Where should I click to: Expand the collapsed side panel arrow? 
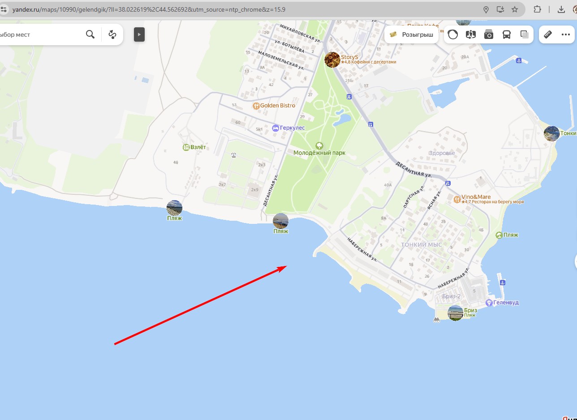(139, 34)
